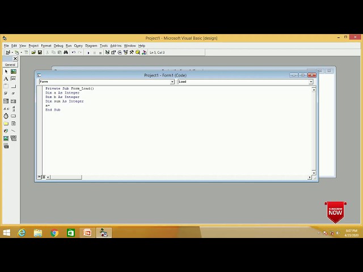Select the Pointer tool in toolbox
Image resolution: width=363 pixels, height=272 pixels.
6,71
